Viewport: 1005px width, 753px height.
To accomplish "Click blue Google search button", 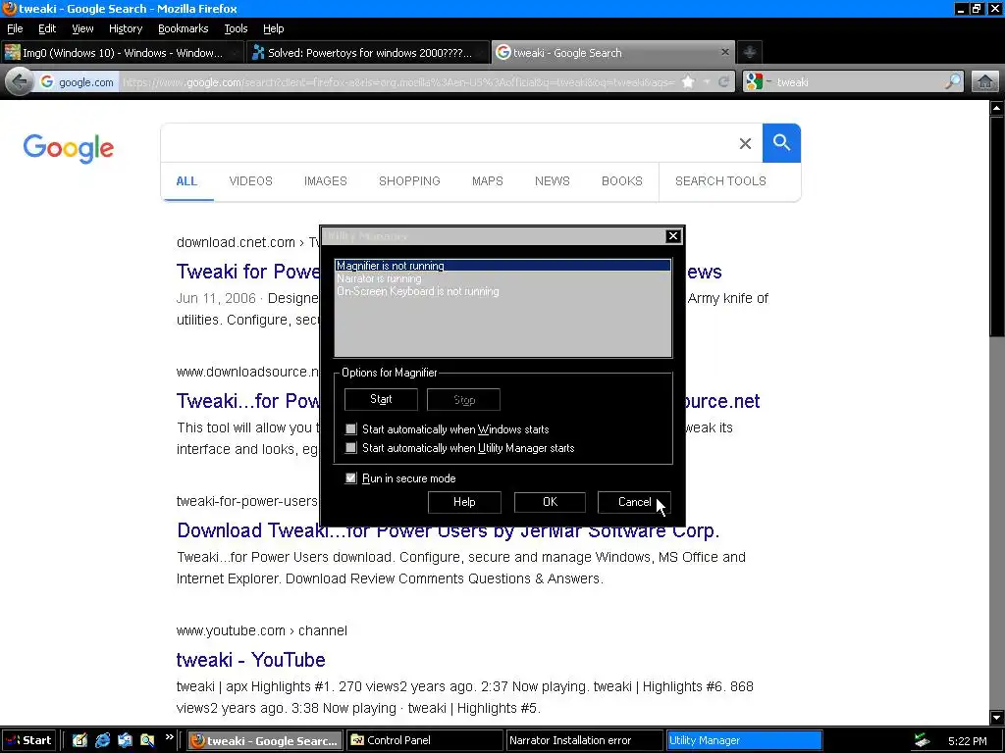I will pyautogui.click(x=781, y=143).
